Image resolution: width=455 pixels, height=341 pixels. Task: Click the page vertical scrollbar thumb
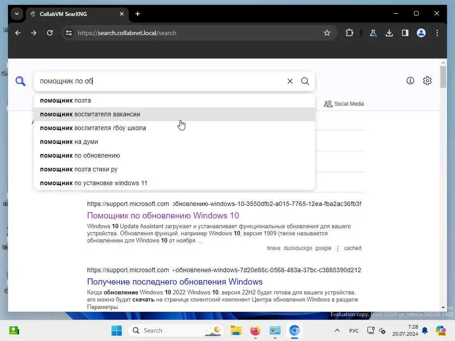pos(443,77)
